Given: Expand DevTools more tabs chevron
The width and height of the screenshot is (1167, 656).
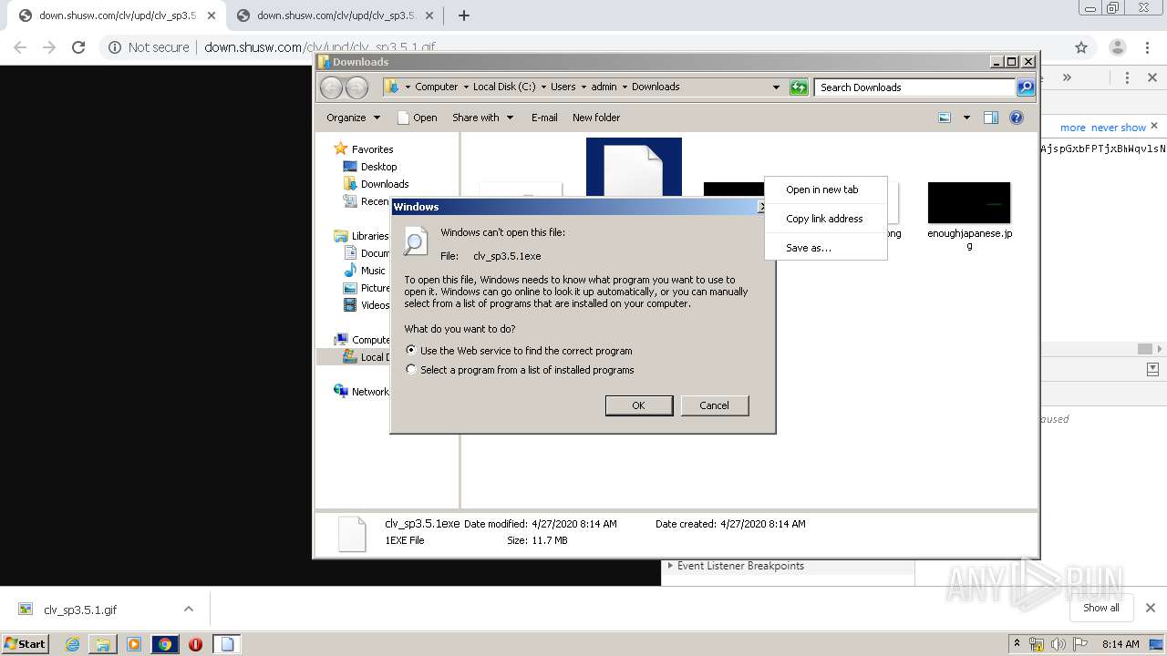Looking at the screenshot, I should [x=1067, y=78].
